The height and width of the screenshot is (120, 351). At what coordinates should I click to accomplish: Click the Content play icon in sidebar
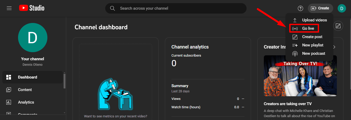[x=9, y=90]
